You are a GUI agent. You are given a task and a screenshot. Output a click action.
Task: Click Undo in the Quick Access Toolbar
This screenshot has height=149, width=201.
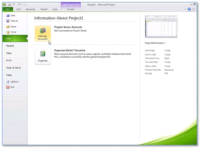coord(14,4)
